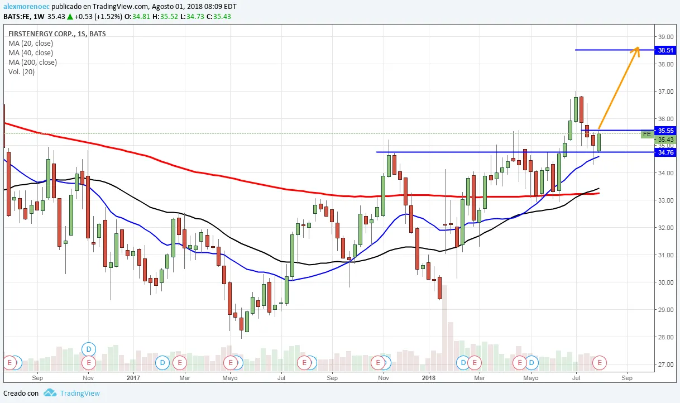Click the 28.00 price axis label
The image size is (680, 403).
click(667, 337)
